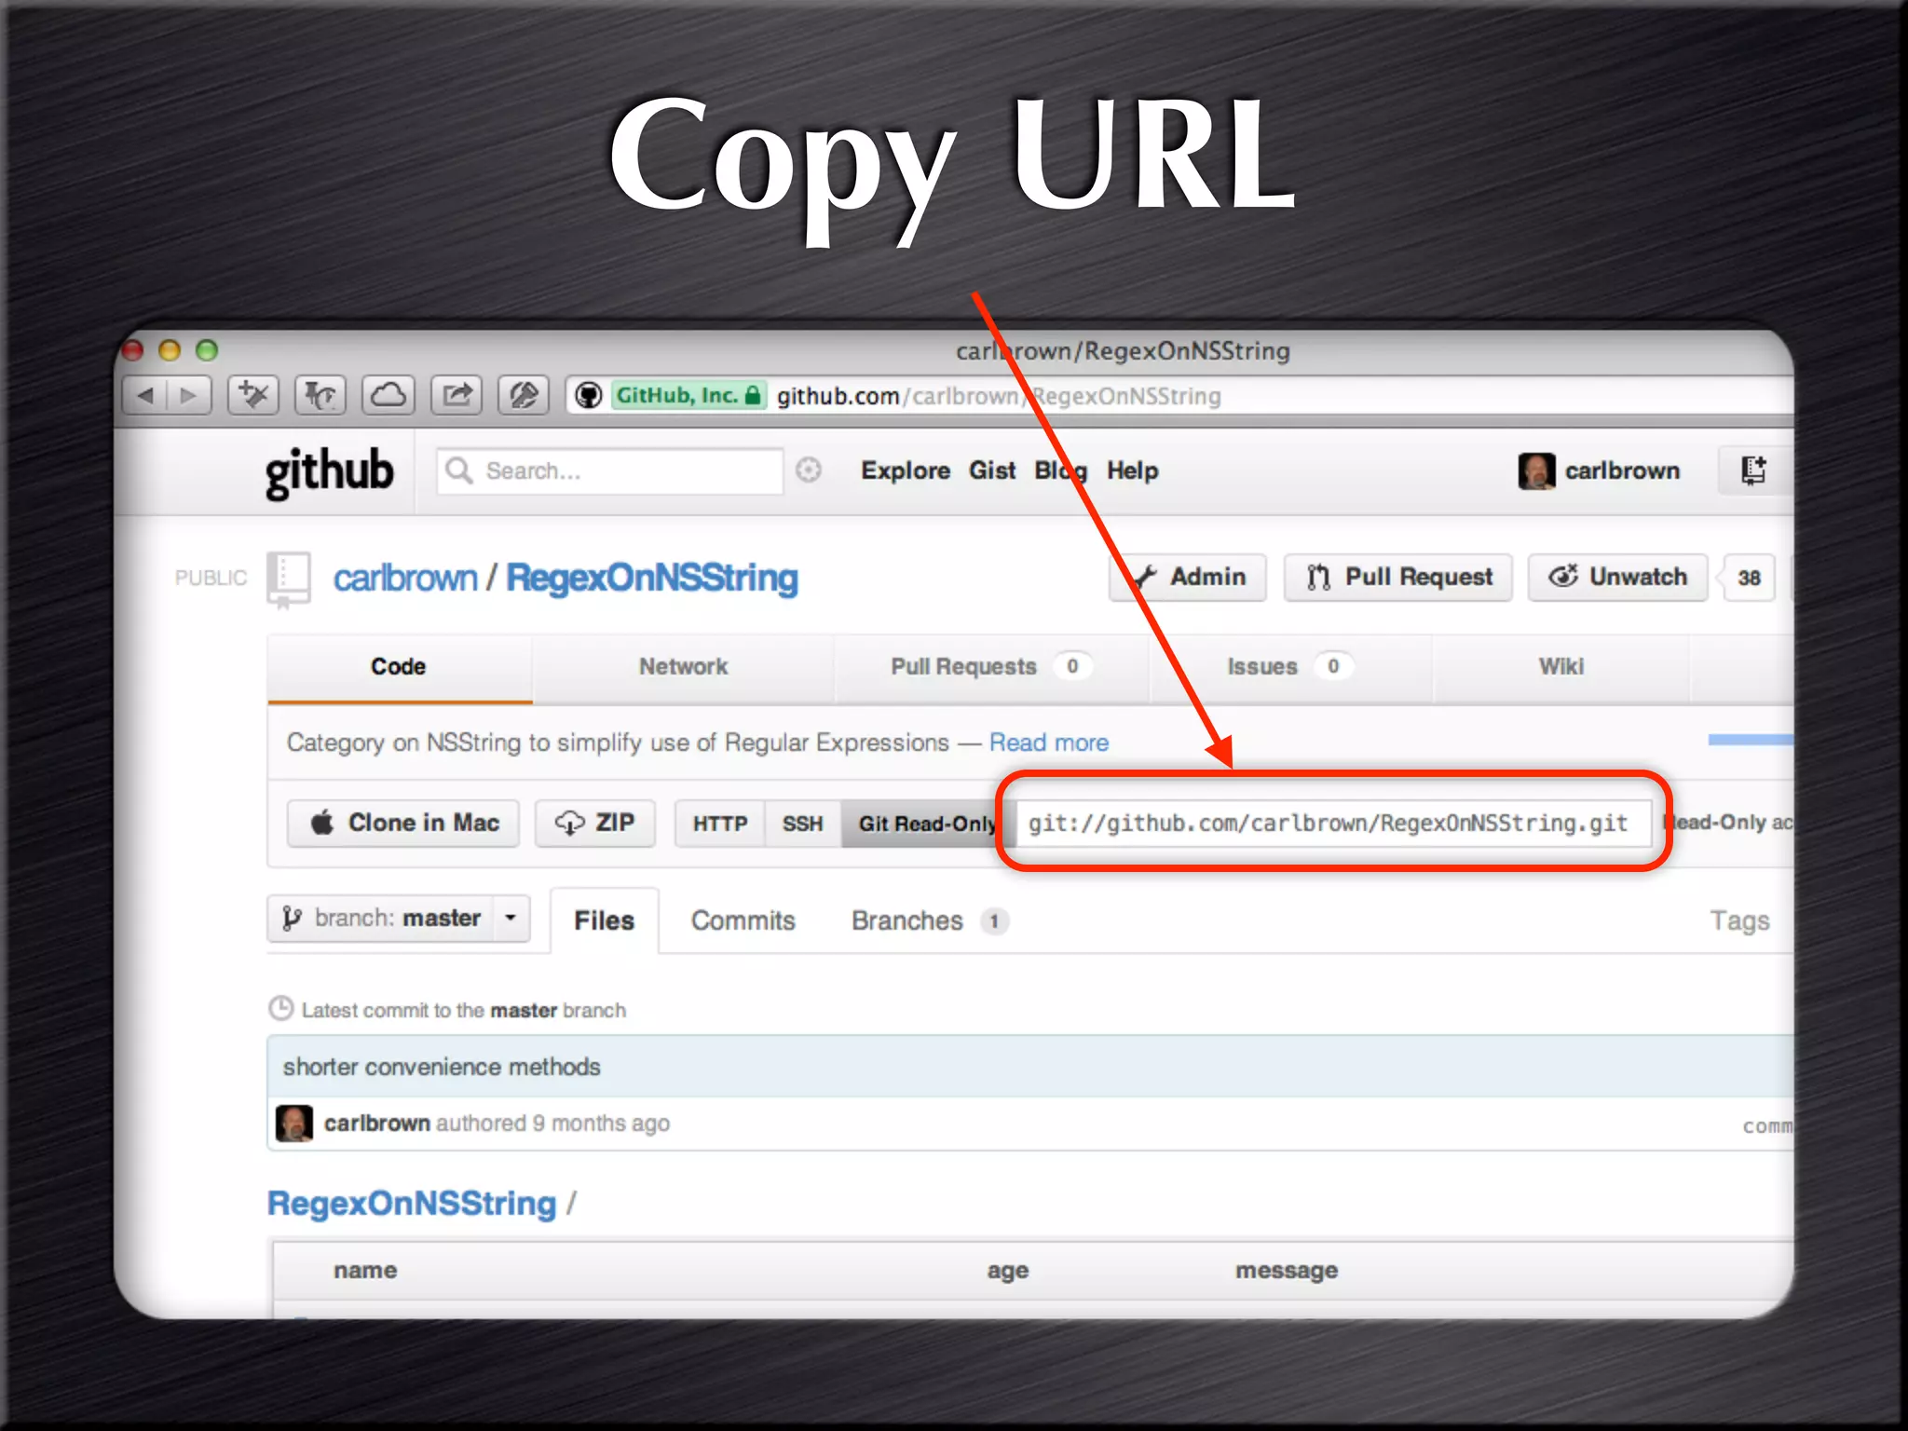Click the clock icon beside Latest commit

click(x=280, y=1009)
